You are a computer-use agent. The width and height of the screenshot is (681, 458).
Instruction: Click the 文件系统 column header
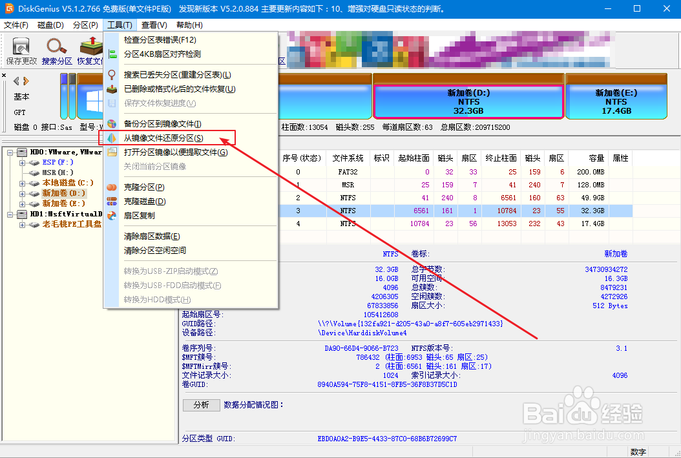point(348,158)
